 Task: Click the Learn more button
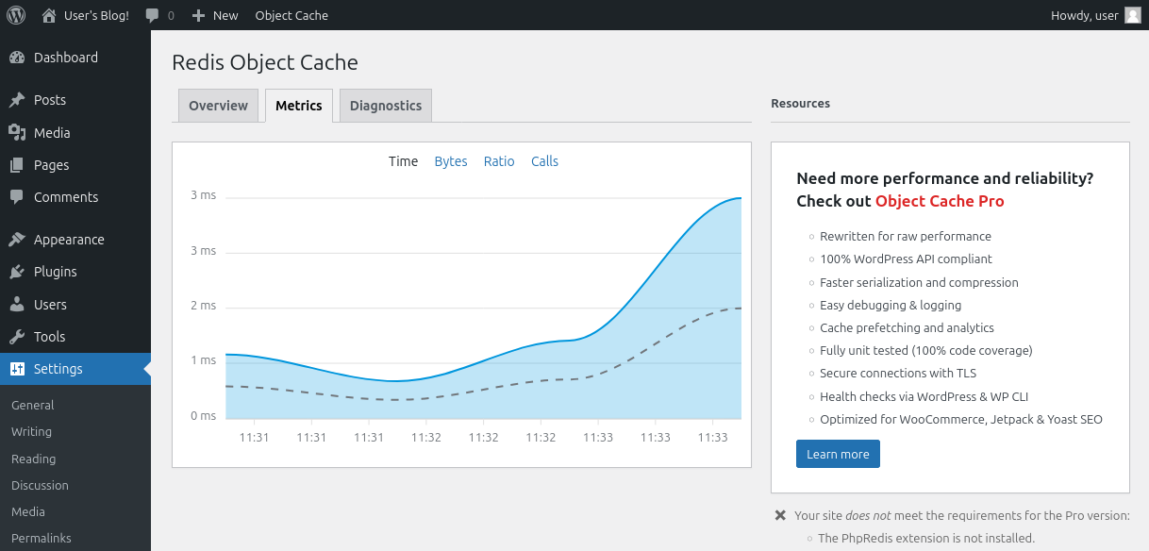click(x=838, y=454)
